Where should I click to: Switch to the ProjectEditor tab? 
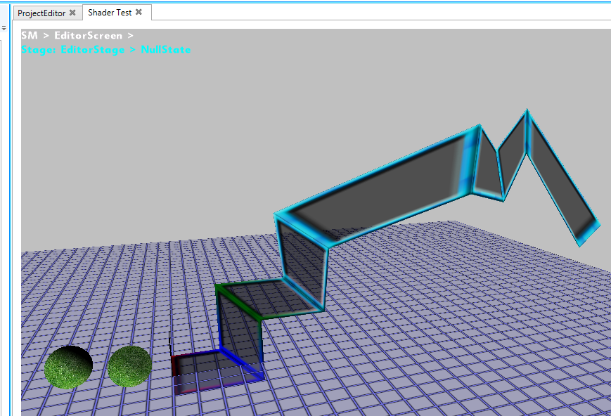pos(41,13)
